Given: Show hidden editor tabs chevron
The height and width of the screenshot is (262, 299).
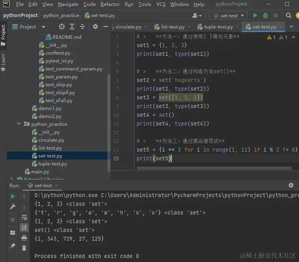Looking at the screenshot, I should (x=291, y=27).
